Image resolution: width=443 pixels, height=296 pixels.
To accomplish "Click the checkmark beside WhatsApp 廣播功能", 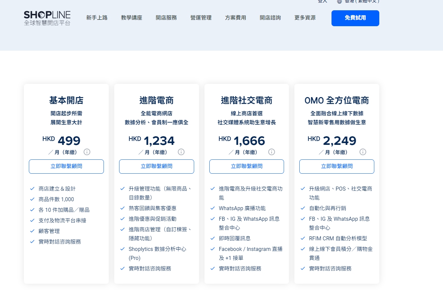I will [x=212, y=208].
